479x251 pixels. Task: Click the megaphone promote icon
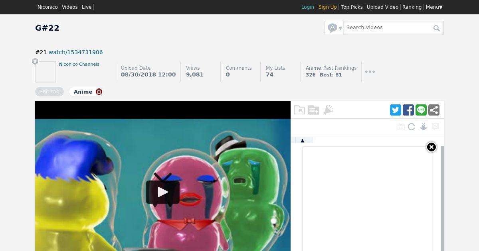click(x=328, y=110)
